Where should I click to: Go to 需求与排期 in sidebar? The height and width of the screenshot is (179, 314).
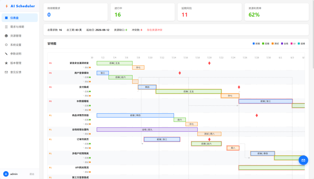[20, 27]
